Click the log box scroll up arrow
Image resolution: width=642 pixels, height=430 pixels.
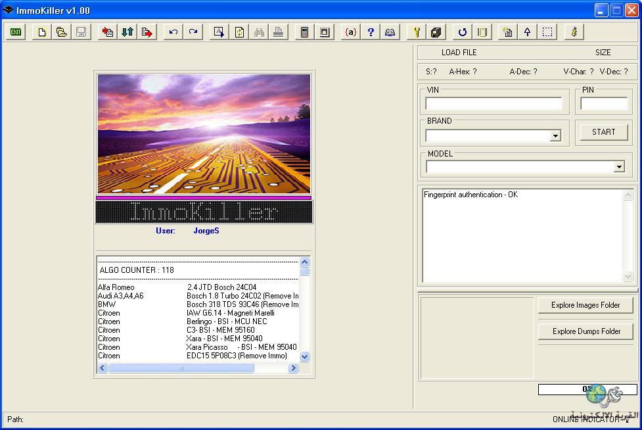628,195
